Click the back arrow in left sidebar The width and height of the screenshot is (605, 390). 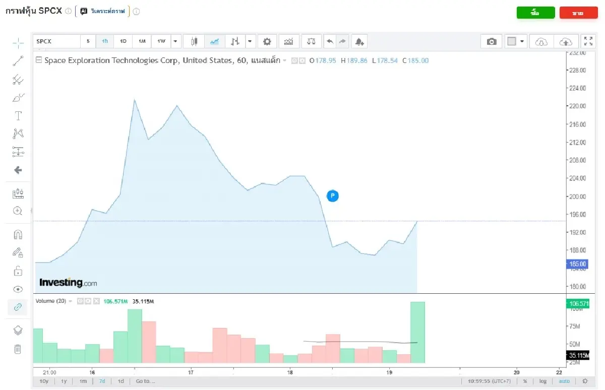18,170
